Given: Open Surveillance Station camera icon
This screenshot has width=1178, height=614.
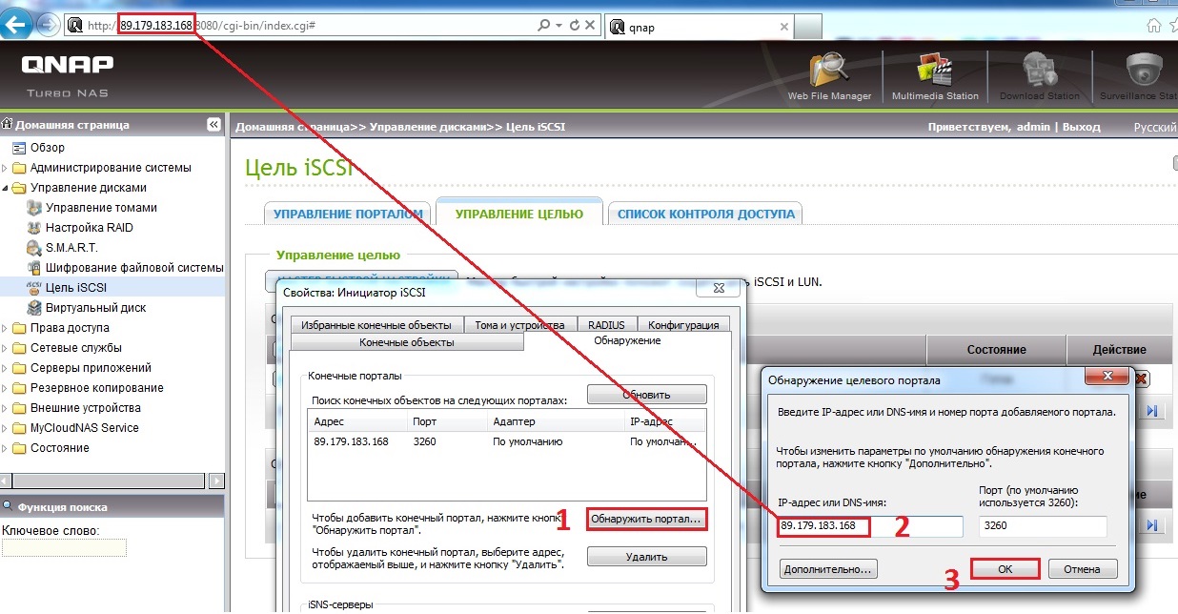Looking at the screenshot, I should (x=1141, y=74).
